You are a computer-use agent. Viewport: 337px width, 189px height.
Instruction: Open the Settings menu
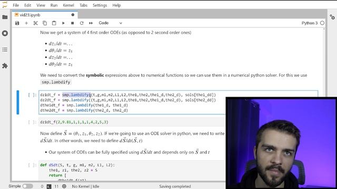point(100,5)
